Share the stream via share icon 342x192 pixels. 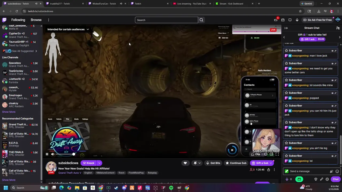coord(269,170)
